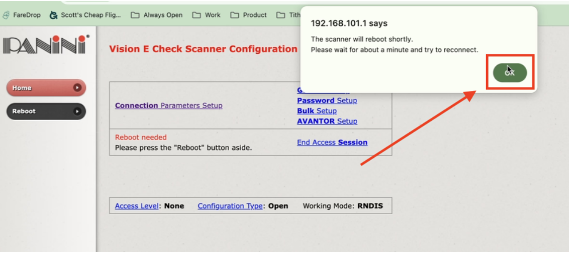Image resolution: width=569 pixels, height=253 pixels.
Task: Click the Access Level link at bottom
Action: coord(136,206)
